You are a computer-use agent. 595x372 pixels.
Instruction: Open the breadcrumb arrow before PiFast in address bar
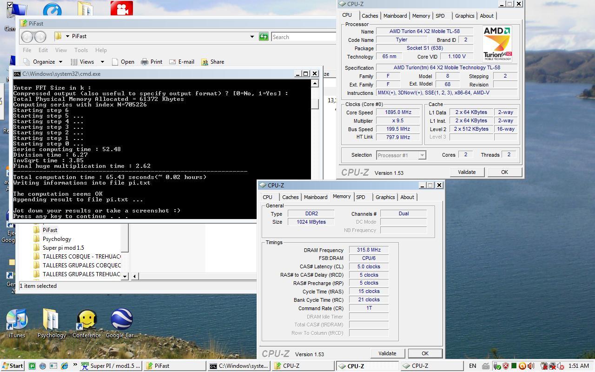(68, 36)
